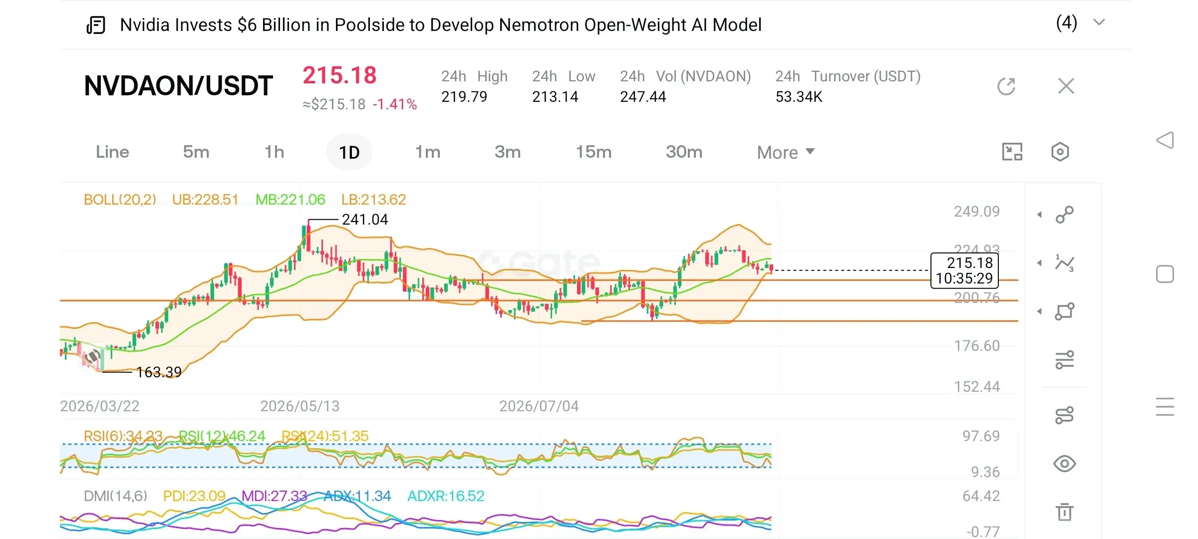Viewport: 1198px width, 539px height.
Task: Click the 24h High value 219.79
Action: pos(464,97)
